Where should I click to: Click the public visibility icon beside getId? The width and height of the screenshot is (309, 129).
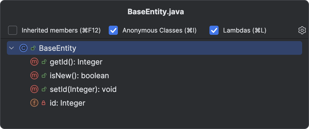[x=44, y=62]
